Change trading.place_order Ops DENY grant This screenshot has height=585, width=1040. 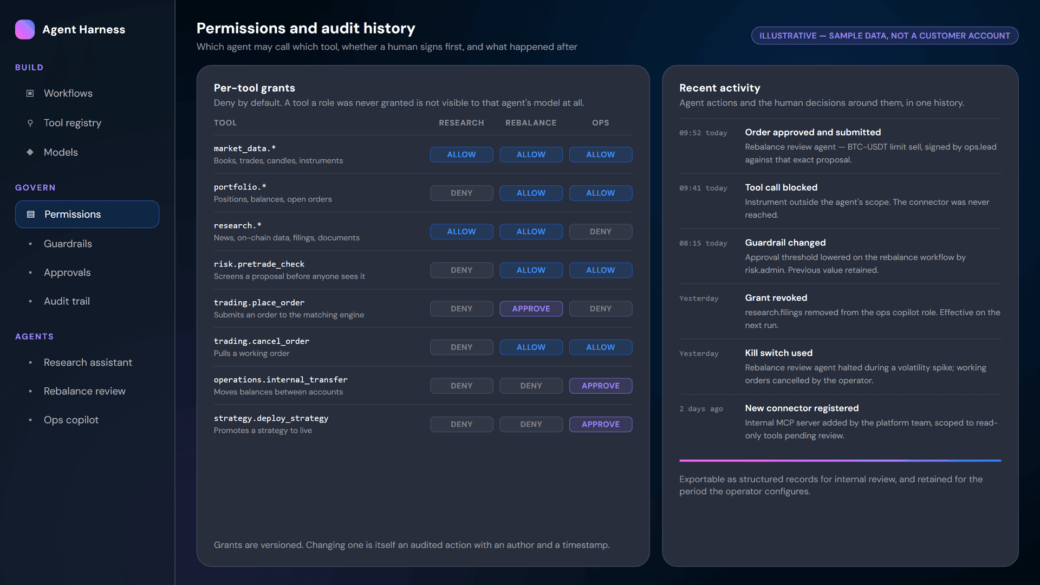coord(601,309)
